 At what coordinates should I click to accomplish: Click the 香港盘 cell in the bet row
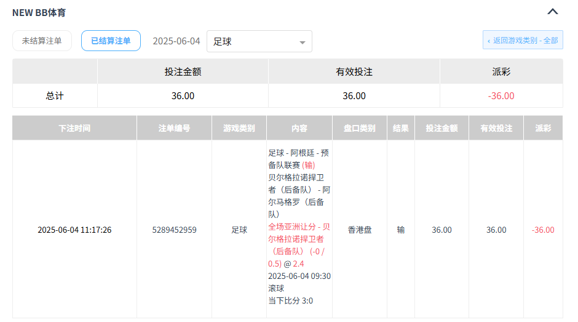click(359, 230)
